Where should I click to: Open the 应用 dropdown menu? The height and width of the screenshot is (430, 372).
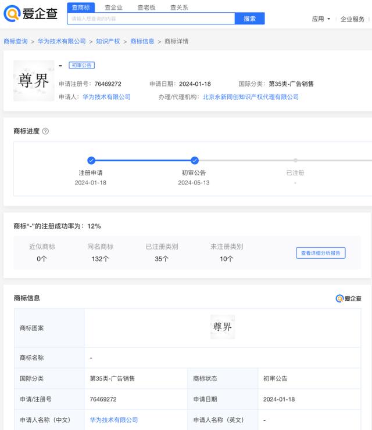click(x=321, y=19)
